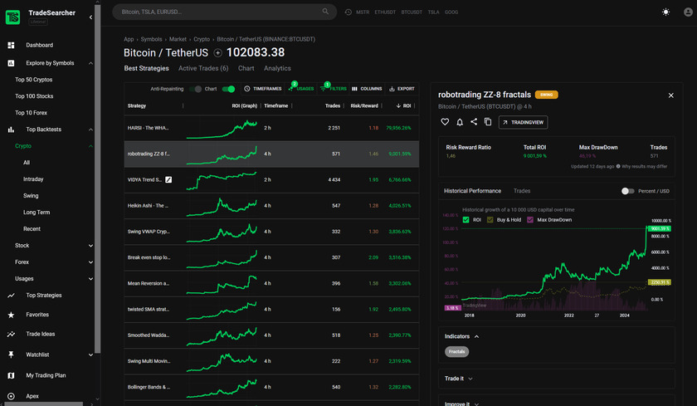This screenshot has width=697, height=406.
Task: Toggle the Percent / USD switch
Action: click(x=627, y=191)
